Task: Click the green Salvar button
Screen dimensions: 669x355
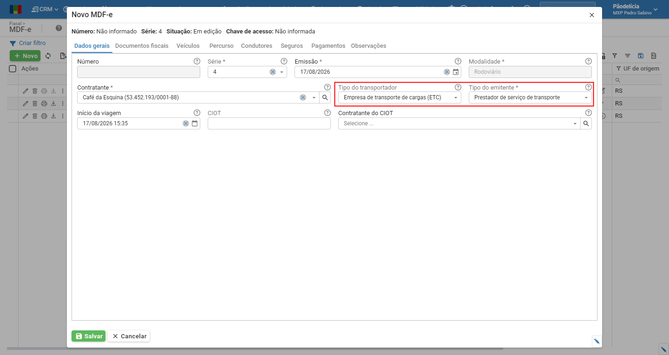Action: coord(88,336)
